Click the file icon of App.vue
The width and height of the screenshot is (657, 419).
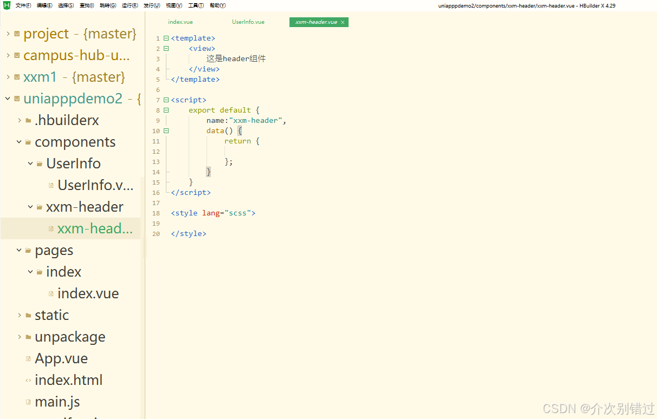(28, 358)
